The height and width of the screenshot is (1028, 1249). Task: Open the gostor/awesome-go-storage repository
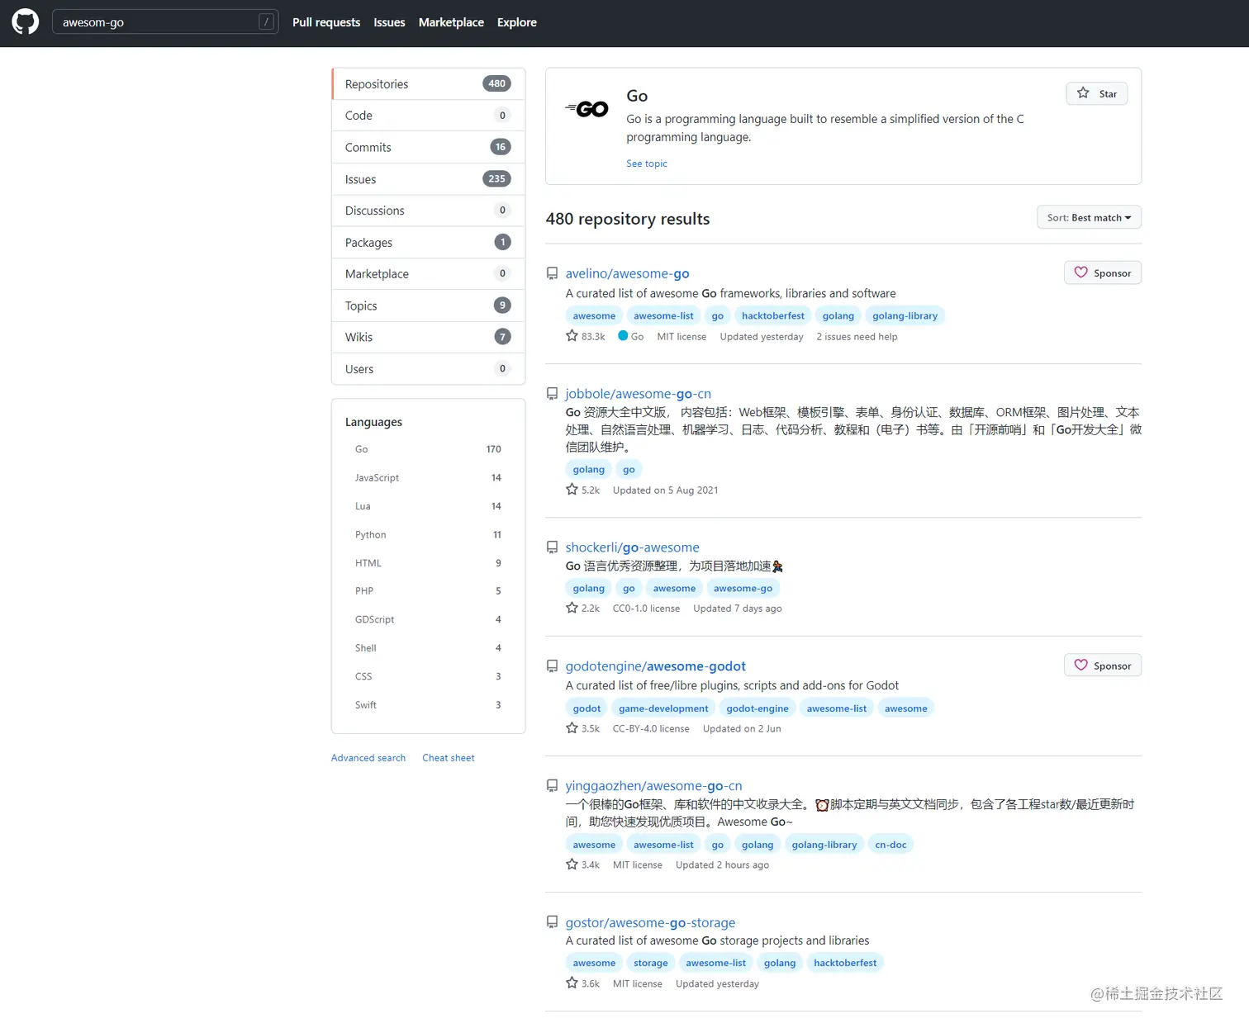point(650,922)
